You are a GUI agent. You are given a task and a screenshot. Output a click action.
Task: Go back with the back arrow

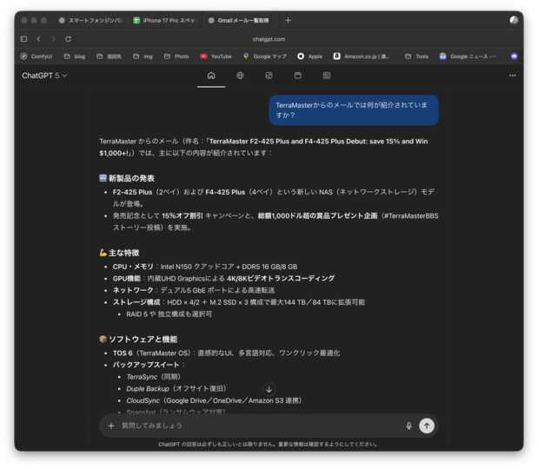tap(38, 39)
